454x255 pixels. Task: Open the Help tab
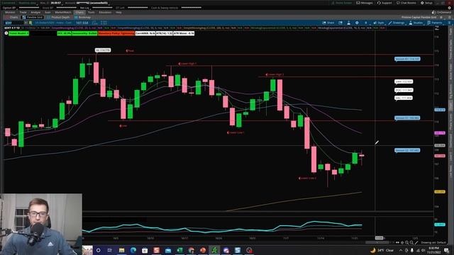tap(118, 13)
